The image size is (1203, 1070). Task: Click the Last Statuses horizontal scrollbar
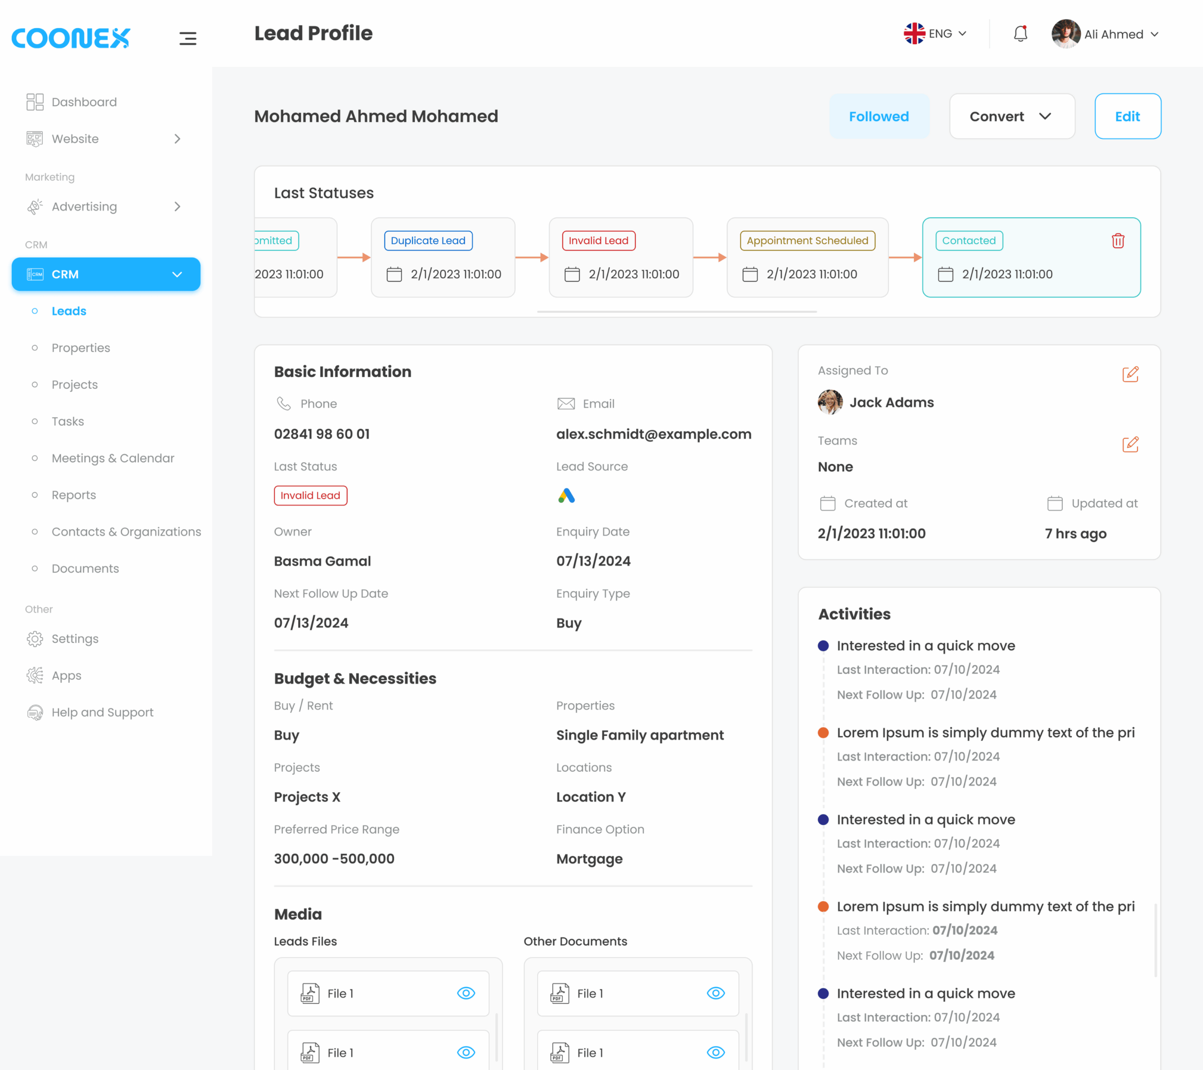coord(676,312)
